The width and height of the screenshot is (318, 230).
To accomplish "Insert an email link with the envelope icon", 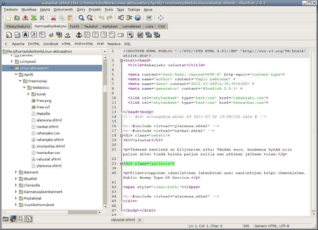I will (x=120, y=35).
